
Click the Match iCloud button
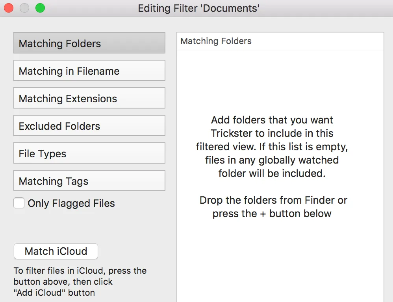[56, 251]
